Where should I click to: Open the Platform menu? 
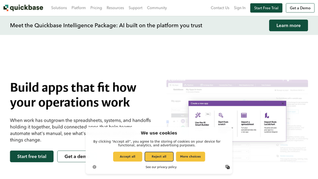point(79,8)
